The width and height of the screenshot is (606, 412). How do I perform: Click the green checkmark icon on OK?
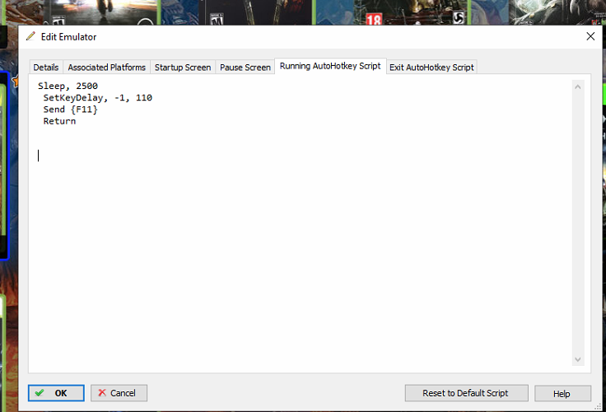[39, 393]
